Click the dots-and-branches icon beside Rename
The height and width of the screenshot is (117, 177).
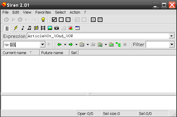pyautogui.click(x=13, y=20)
